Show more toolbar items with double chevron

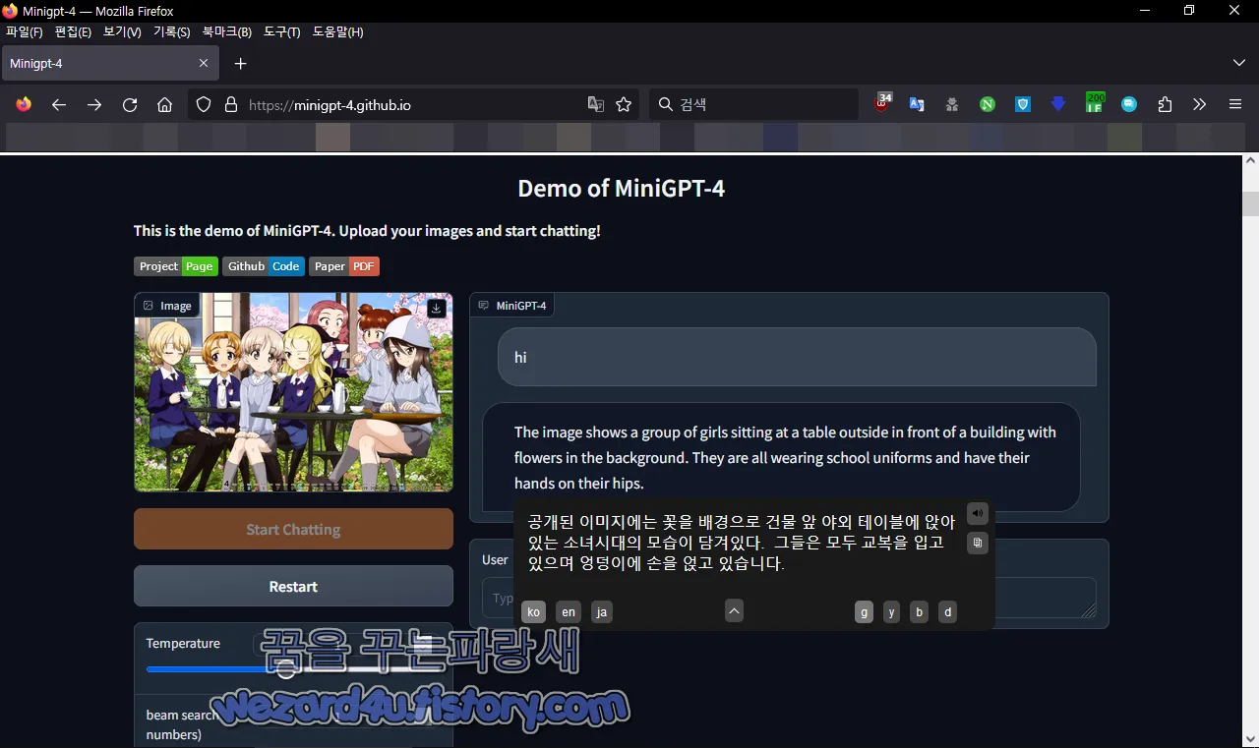pyautogui.click(x=1200, y=104)
